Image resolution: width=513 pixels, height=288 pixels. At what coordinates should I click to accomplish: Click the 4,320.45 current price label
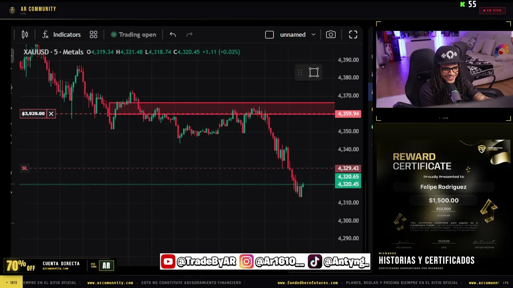tap(348, 184)
